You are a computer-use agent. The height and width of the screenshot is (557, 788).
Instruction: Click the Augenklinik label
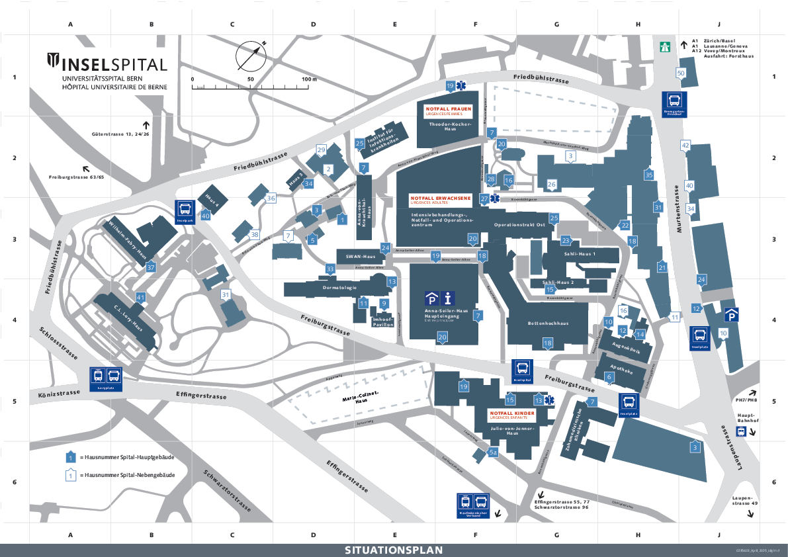tap(626, 348)
